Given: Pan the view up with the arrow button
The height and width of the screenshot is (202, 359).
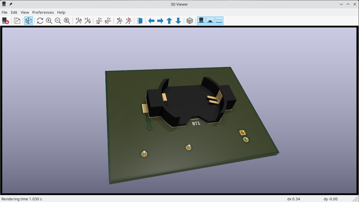Looking at the screenshot, I should point(169,20).
